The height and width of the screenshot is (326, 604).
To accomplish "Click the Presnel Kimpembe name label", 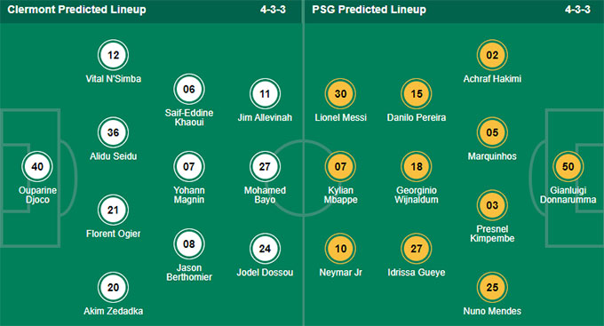I will (x=492, y=234).
